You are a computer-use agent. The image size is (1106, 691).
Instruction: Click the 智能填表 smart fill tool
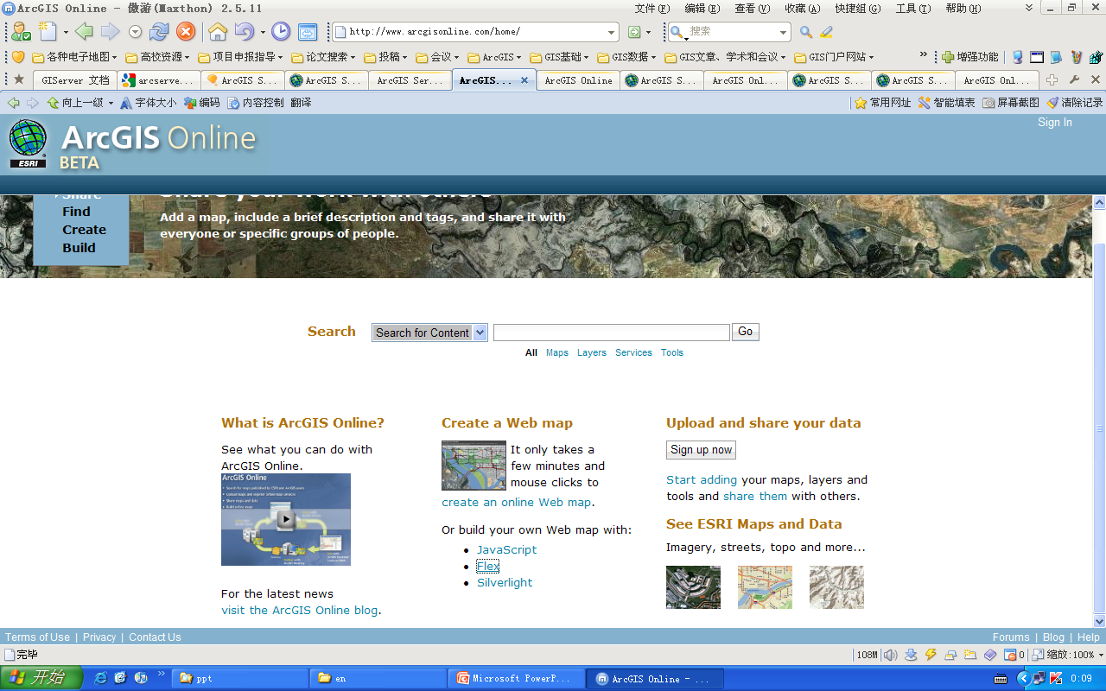tap(947, 102)
